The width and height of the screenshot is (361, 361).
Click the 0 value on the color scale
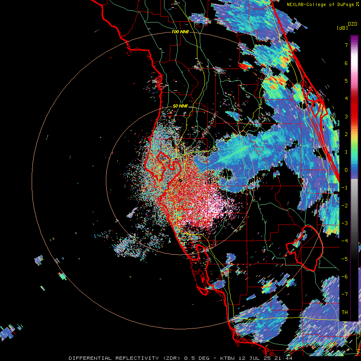point(346,170)
